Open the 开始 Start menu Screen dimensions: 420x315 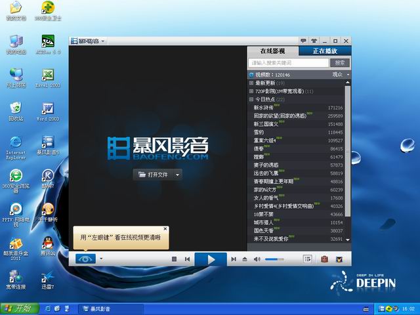click(x=19, y=309)
